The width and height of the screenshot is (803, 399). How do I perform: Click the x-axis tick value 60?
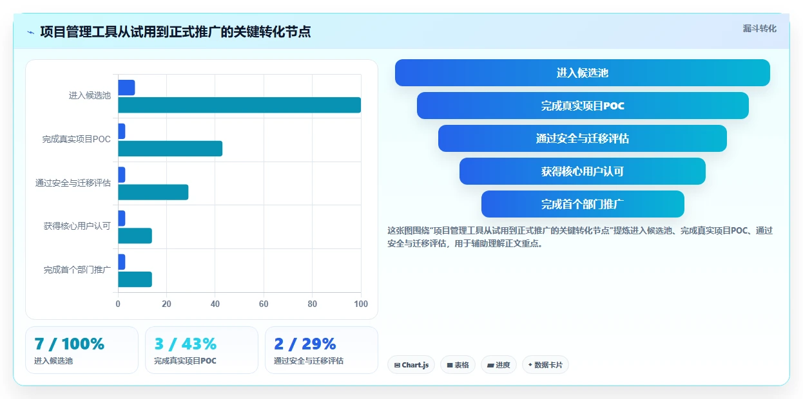click(264, 304)
